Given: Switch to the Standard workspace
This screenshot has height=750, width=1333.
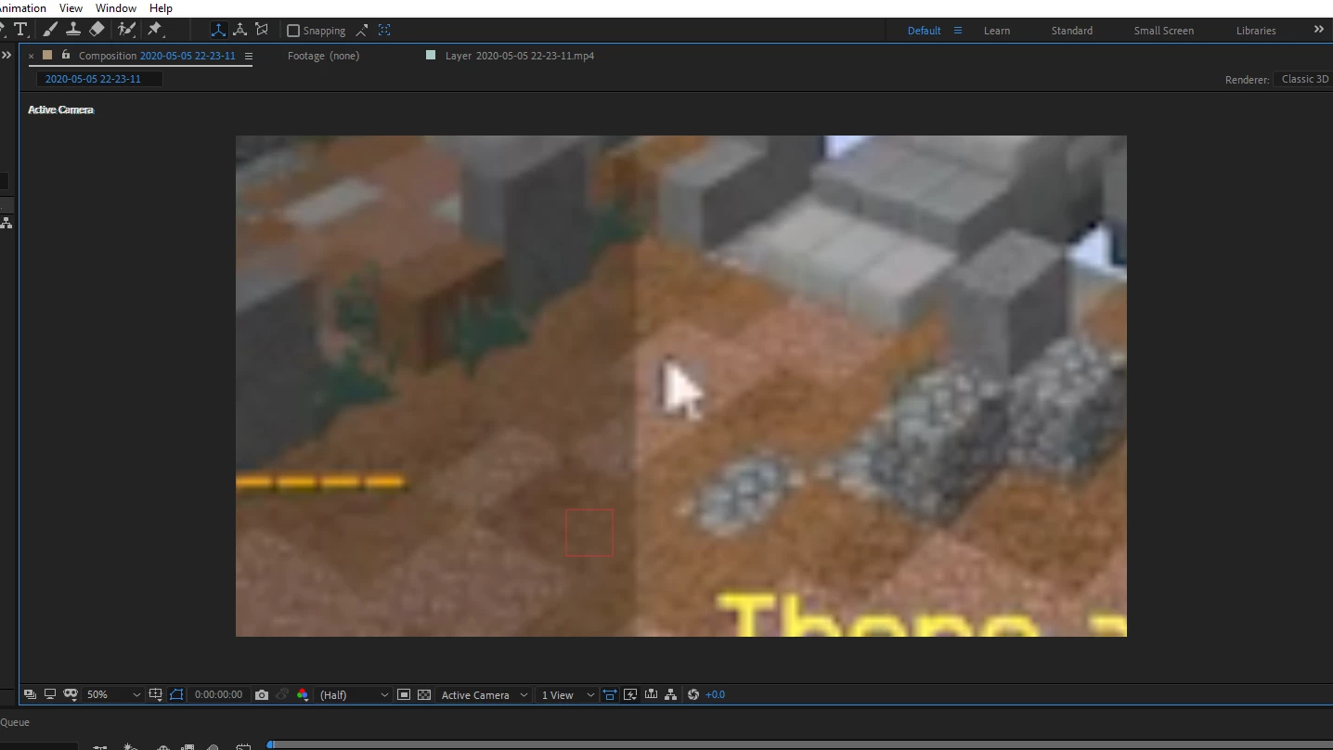Looking at the screenshot, I should tap(1072, 31).
